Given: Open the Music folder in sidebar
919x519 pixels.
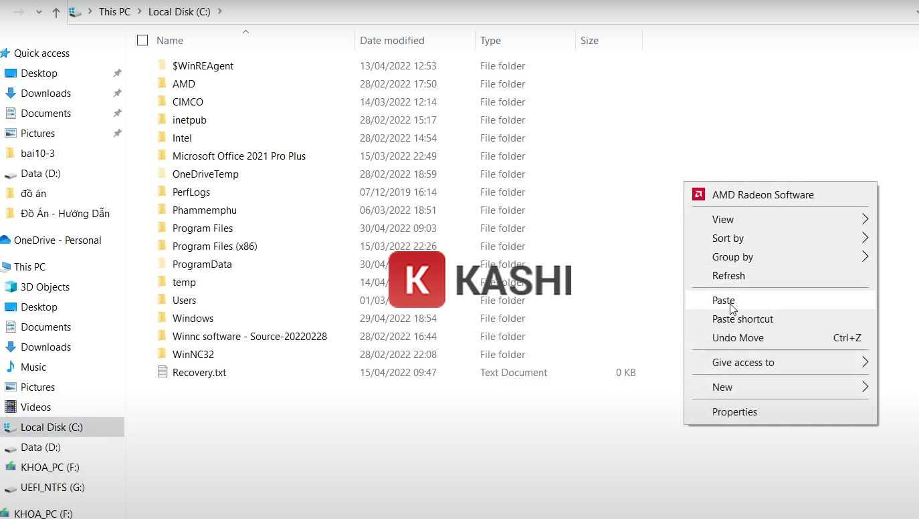Looking at the screenshot, I should click(x=33, y=367).
